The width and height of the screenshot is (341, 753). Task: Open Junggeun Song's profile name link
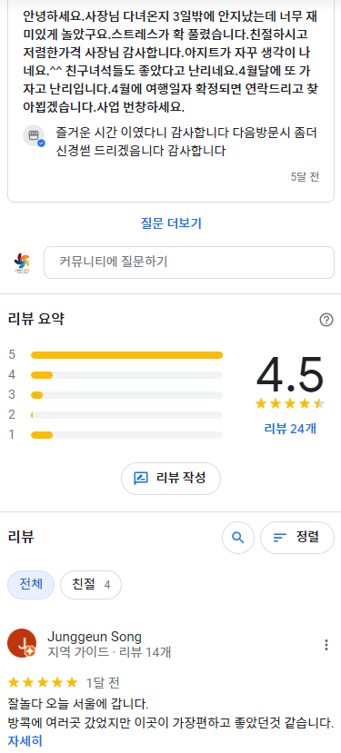coord(95,637)
